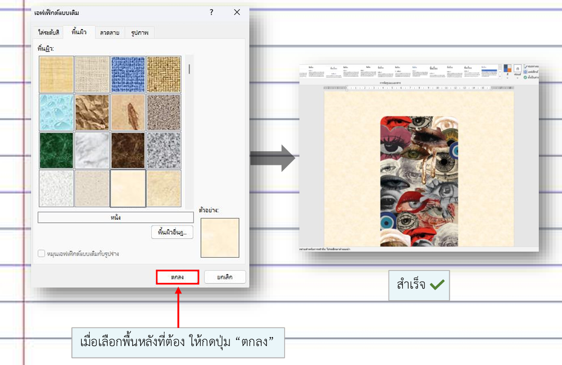Pick the green marble texture

pyautogui.click(x=56, y=150)
